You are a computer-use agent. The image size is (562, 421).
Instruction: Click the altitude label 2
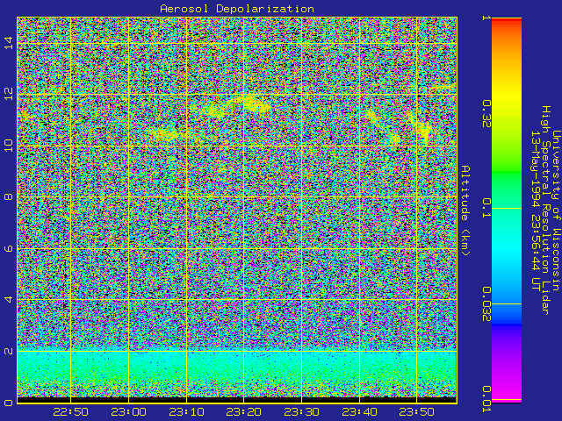click(9, 351)
